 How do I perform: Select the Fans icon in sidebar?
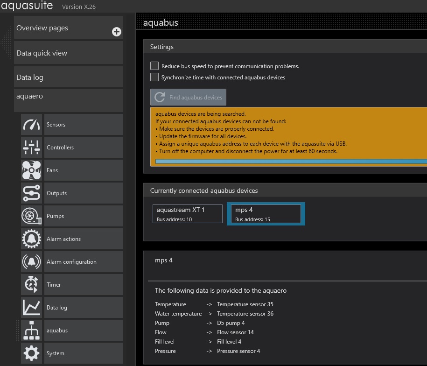31,170
